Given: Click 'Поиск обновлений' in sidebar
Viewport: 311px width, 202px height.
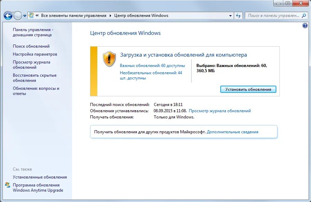Looking at the screenshot, I should (x=31, y=46).
